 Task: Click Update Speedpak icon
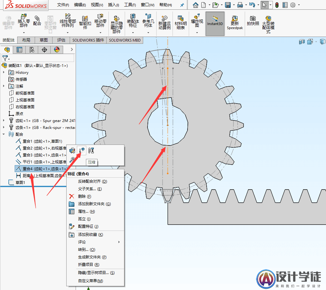point(235,23)
